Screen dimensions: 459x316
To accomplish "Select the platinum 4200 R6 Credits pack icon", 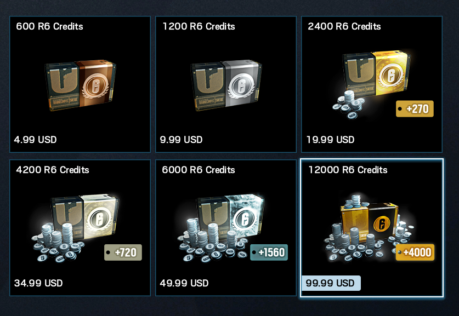I will point(76,228).
